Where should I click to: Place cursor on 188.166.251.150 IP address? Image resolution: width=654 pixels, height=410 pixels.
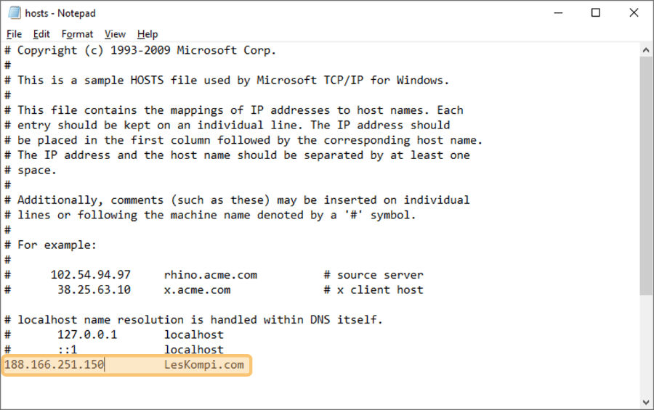(54, 364)
